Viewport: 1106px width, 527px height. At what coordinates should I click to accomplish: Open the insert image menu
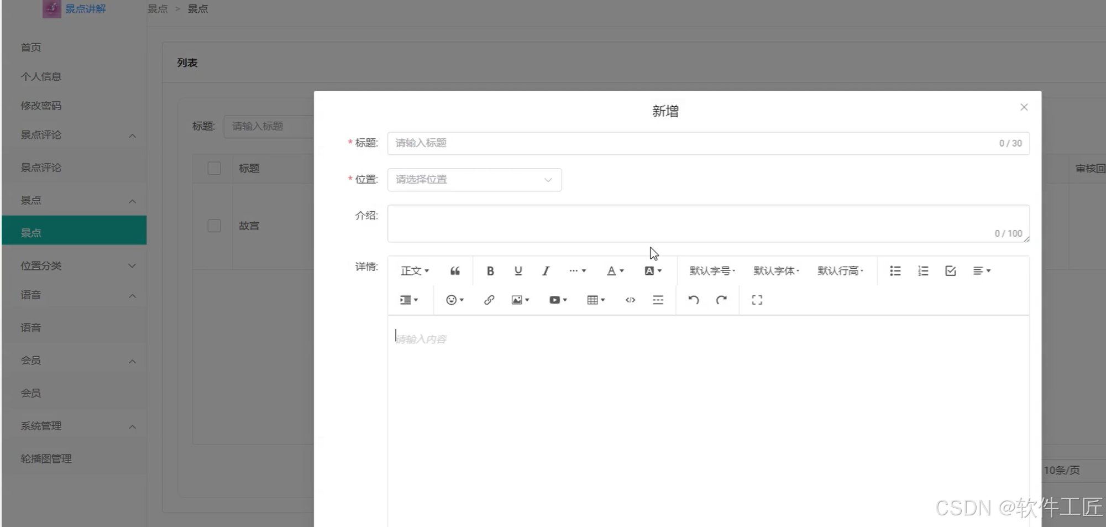520,300
